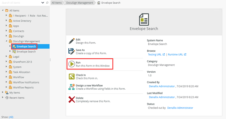Expand the My Items node

point(3,92)
